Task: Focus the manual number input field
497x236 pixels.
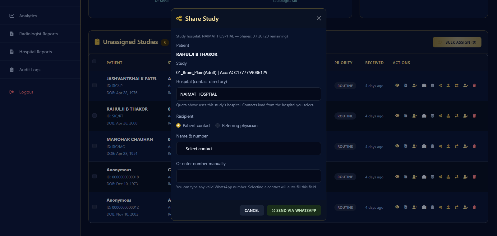Action: (x=249, y=176)
